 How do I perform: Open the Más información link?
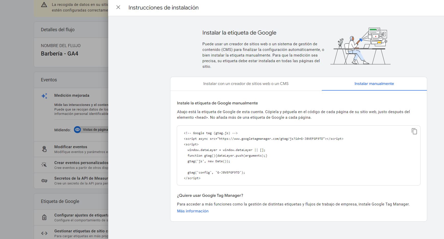point(193,211)
